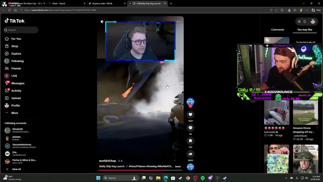Open Discord from the taskbar
Image resolution: width=323 pixels, height=182 pixels.
210,178
